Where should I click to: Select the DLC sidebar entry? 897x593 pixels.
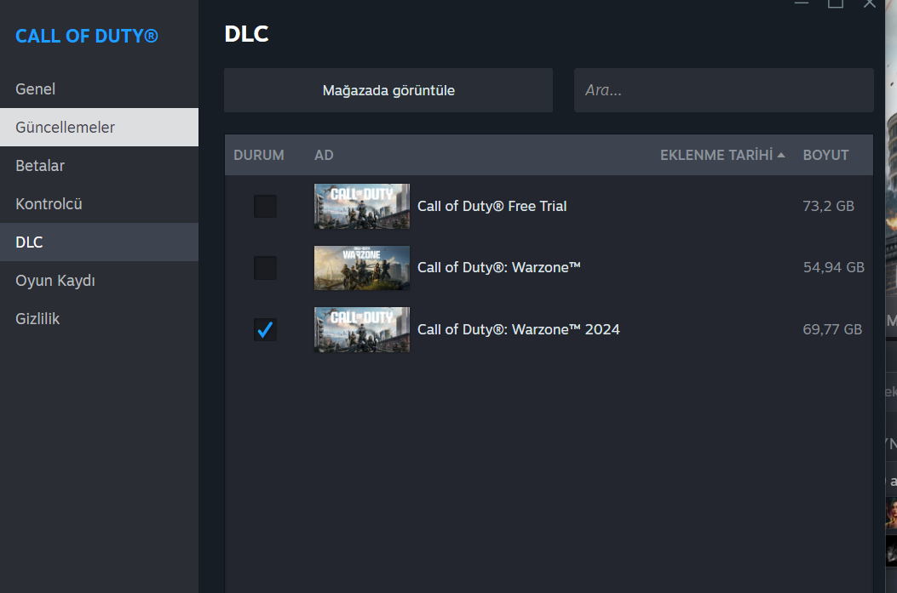99,242
